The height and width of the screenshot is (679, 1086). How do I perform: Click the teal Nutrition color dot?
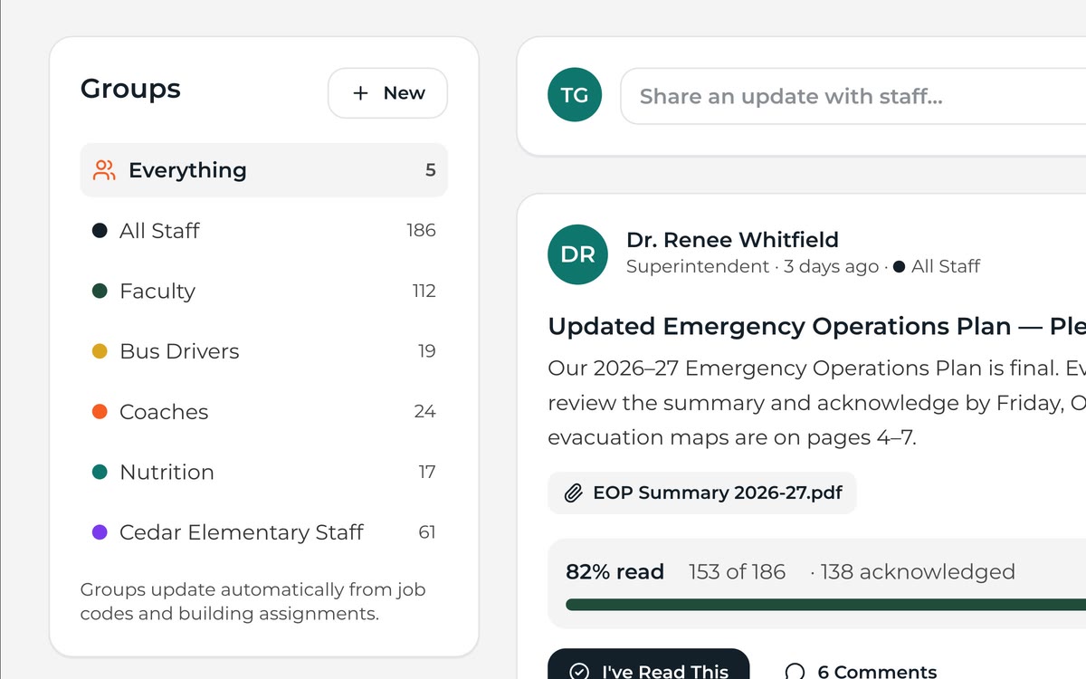tap(100, 472)
